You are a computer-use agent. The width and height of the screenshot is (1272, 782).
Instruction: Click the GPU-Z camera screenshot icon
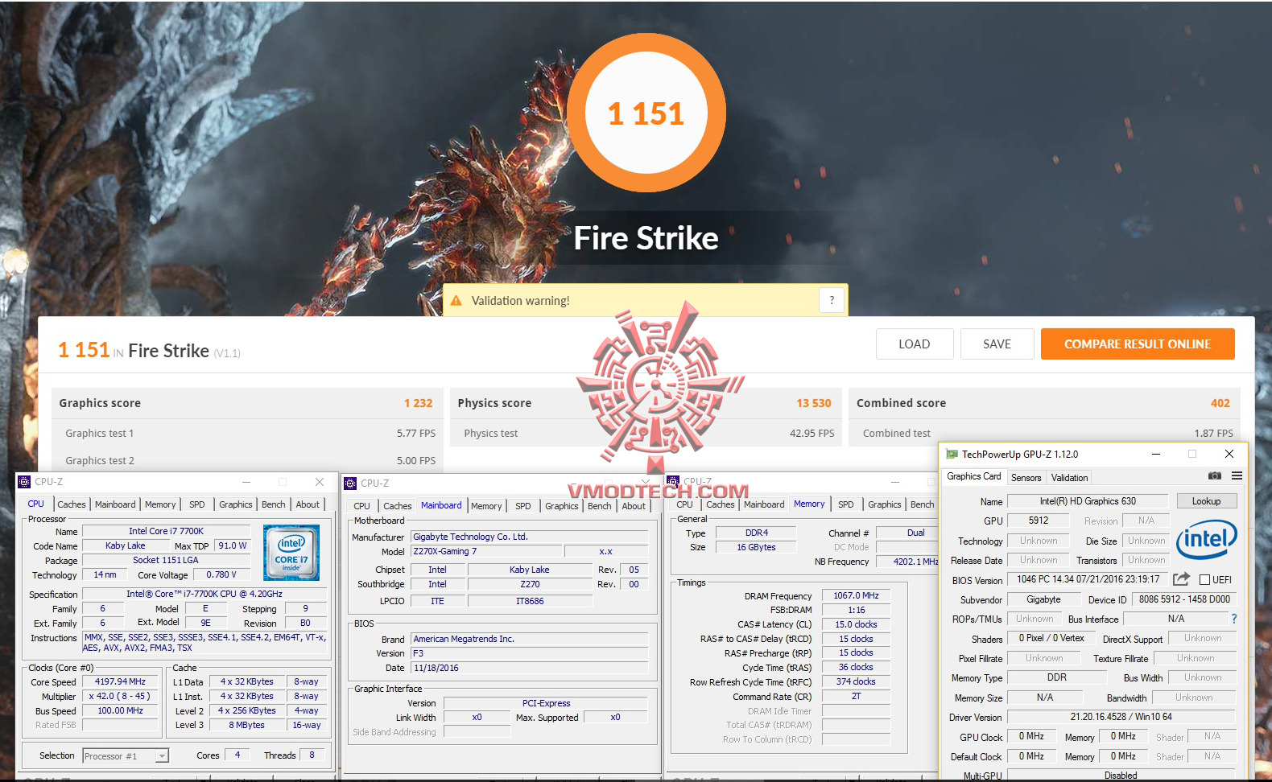click(x=1215, y=475)
